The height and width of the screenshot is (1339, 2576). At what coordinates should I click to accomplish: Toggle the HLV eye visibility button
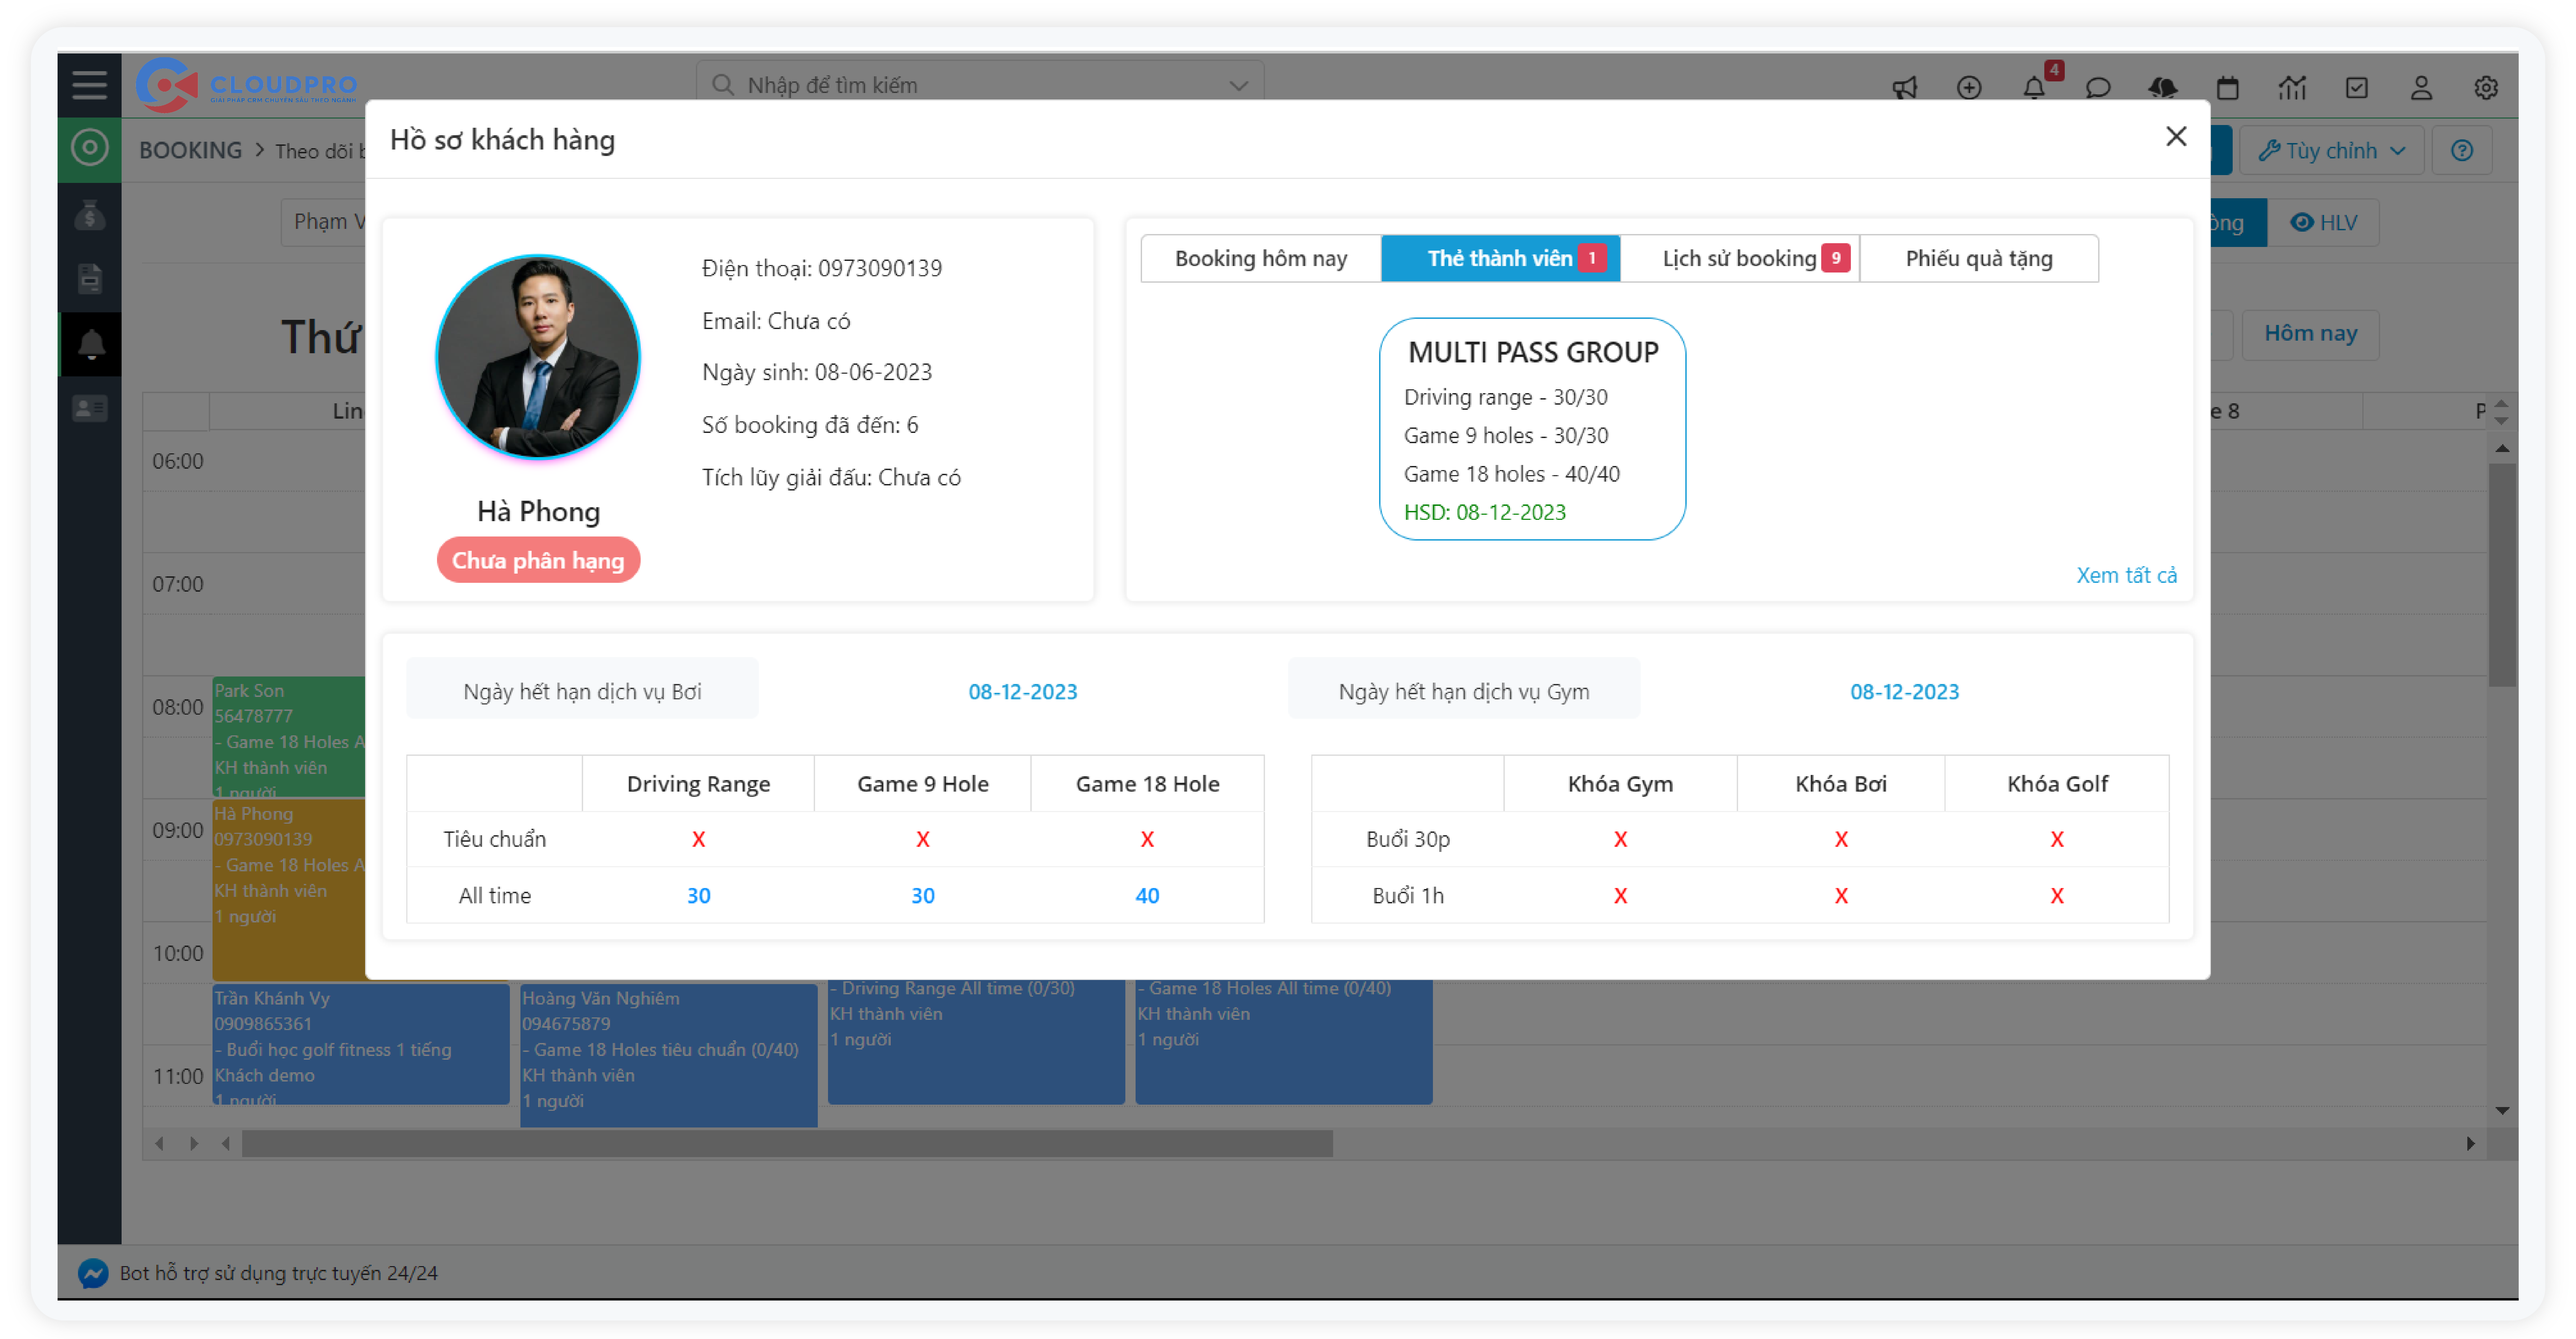(x=2323, y=222)
